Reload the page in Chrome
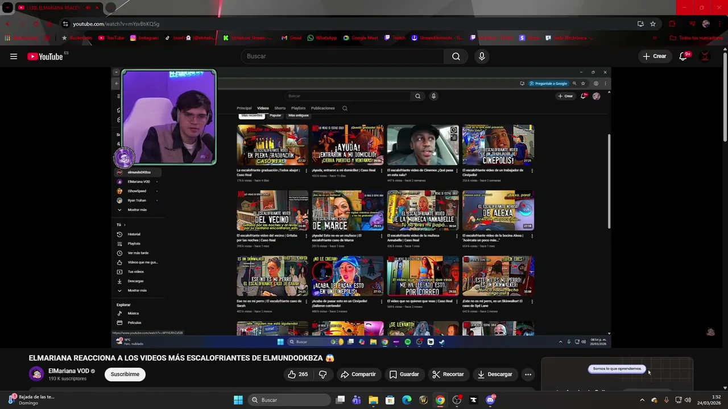 click(36, 24)
